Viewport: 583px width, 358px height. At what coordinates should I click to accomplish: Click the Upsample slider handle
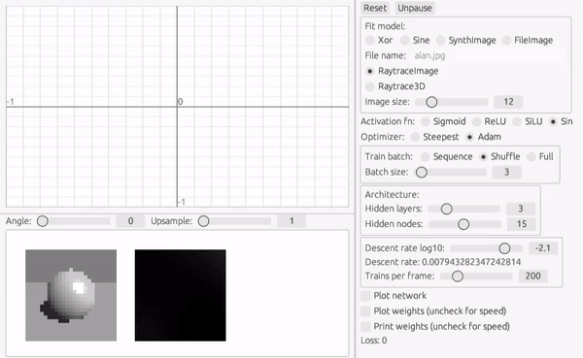(203, 221)
